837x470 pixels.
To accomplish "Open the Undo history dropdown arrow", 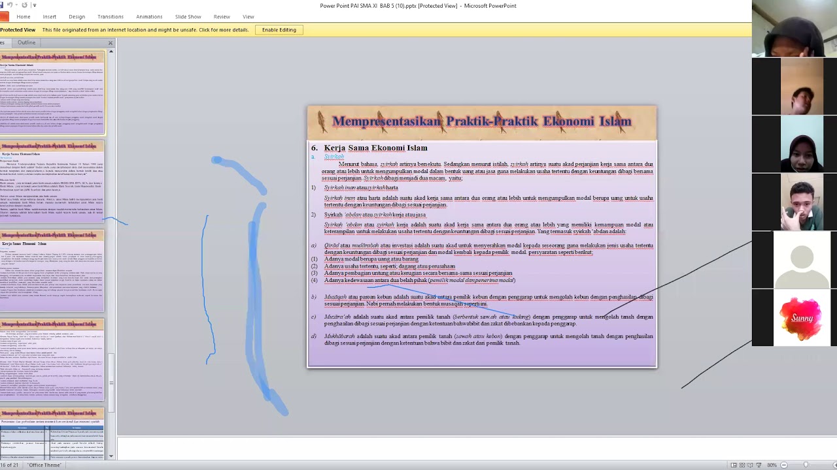I will tap(16, 5).
